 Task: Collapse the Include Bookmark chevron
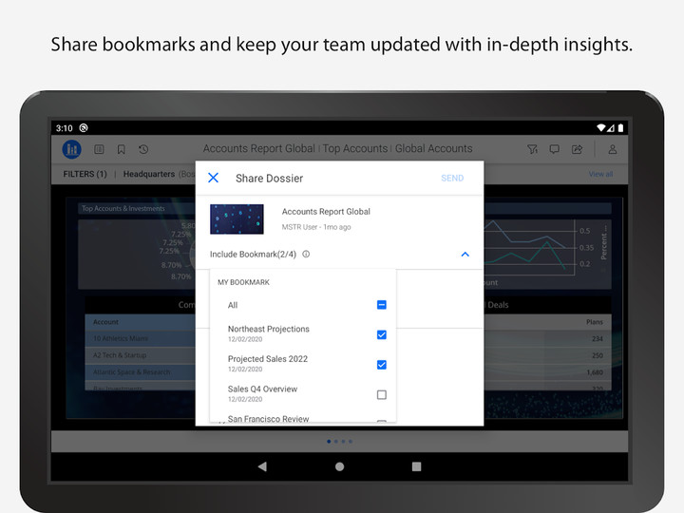(465, 255)
